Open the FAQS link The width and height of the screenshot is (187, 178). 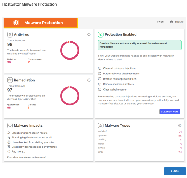[161, 22]
